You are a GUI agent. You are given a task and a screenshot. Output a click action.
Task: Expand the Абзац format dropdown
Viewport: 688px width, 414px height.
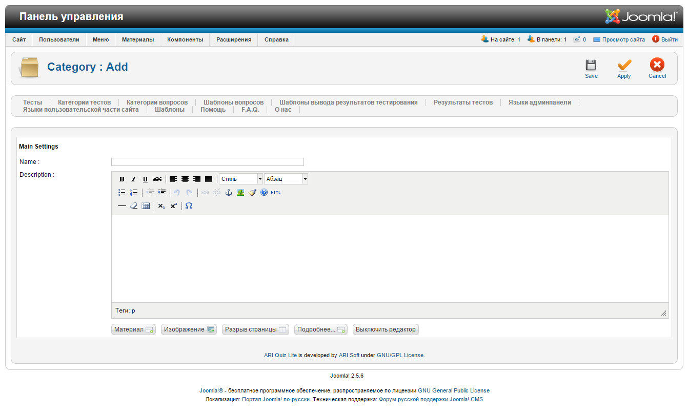(x=286, y=179)
